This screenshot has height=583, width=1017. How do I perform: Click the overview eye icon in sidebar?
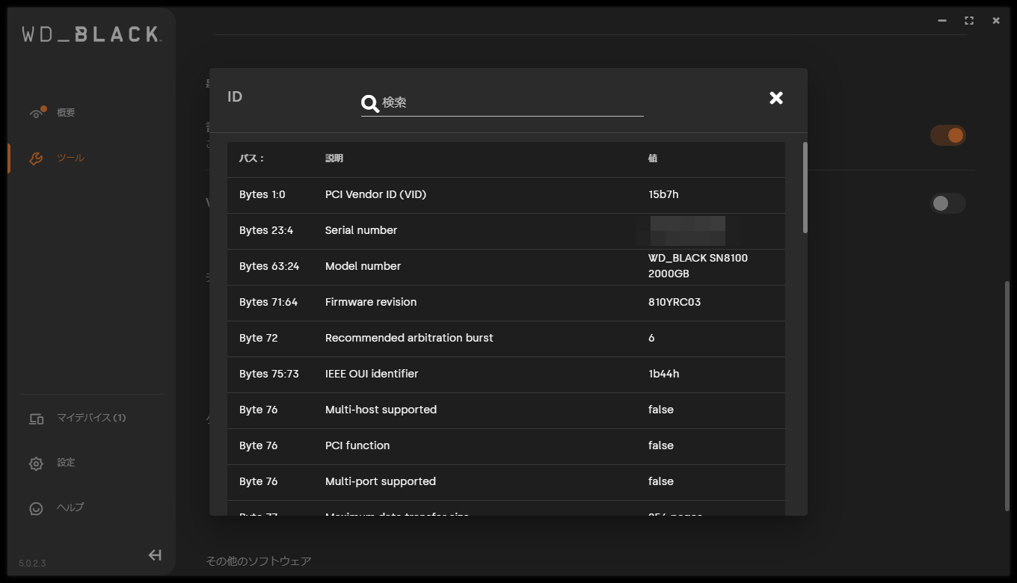pos(37,113)
